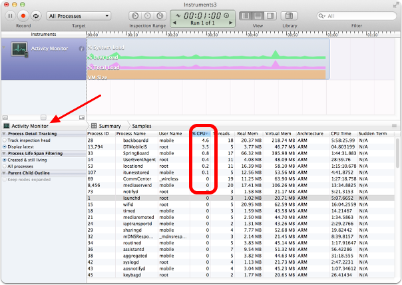The height and width of the screenshot is (285, 402).
Task: Choose Created & still living option
Action: (x=5, y=160)
